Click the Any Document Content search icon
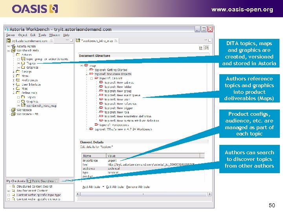 pyautogui.click(x=13, y=190)
